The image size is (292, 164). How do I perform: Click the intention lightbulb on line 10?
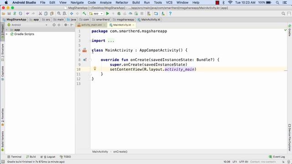(95, 69)
